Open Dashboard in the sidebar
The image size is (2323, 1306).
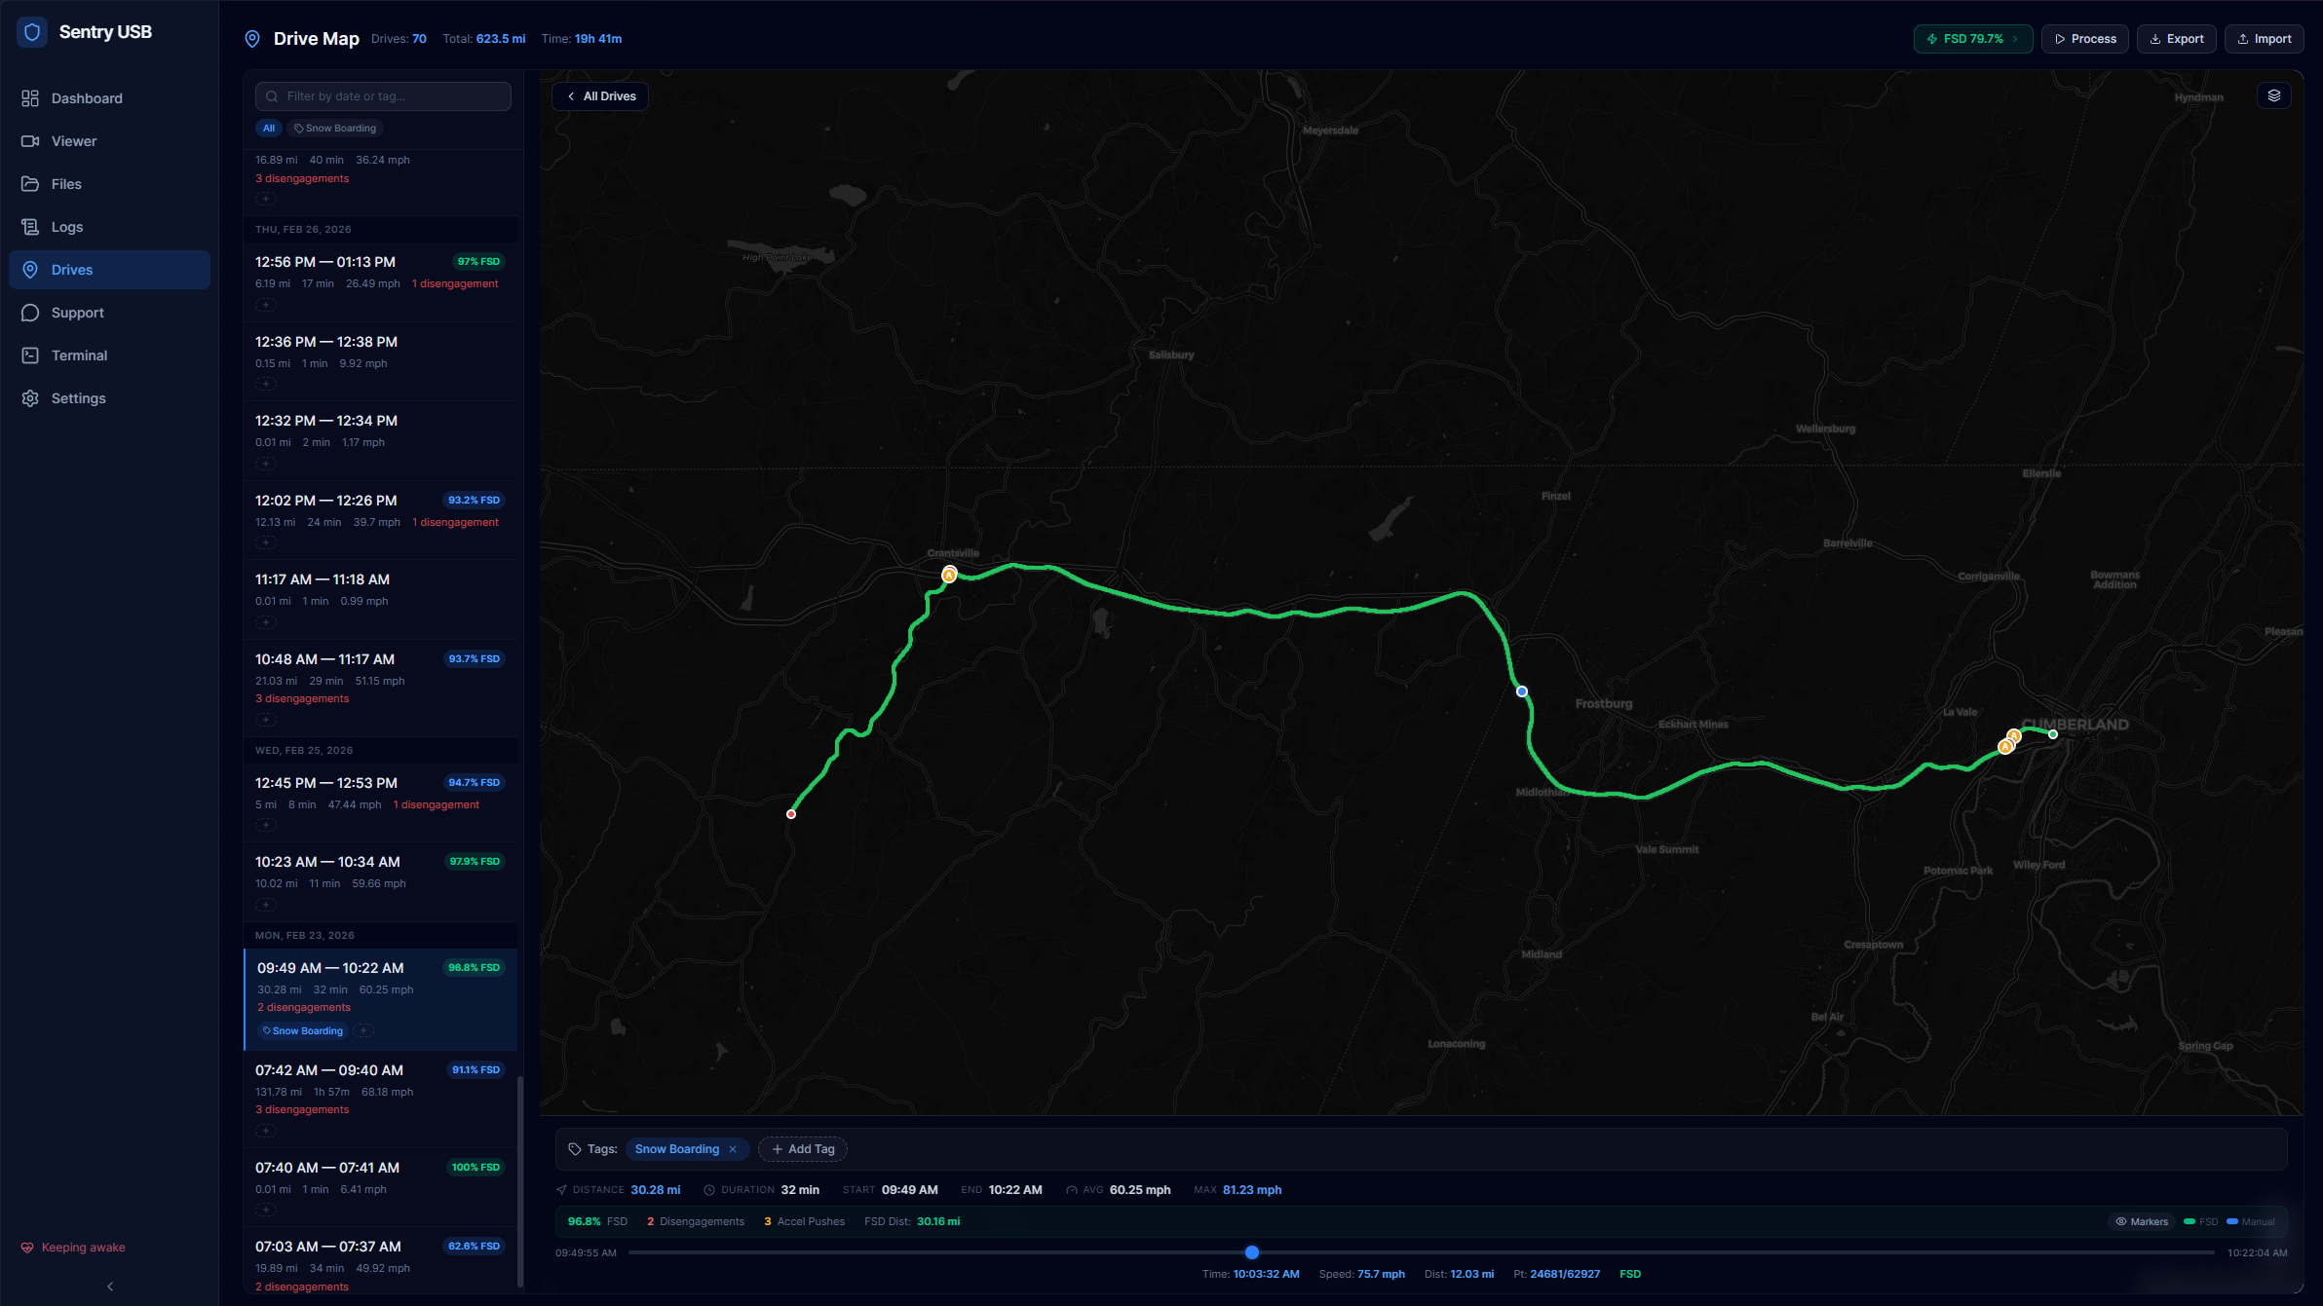click(86, 98)
